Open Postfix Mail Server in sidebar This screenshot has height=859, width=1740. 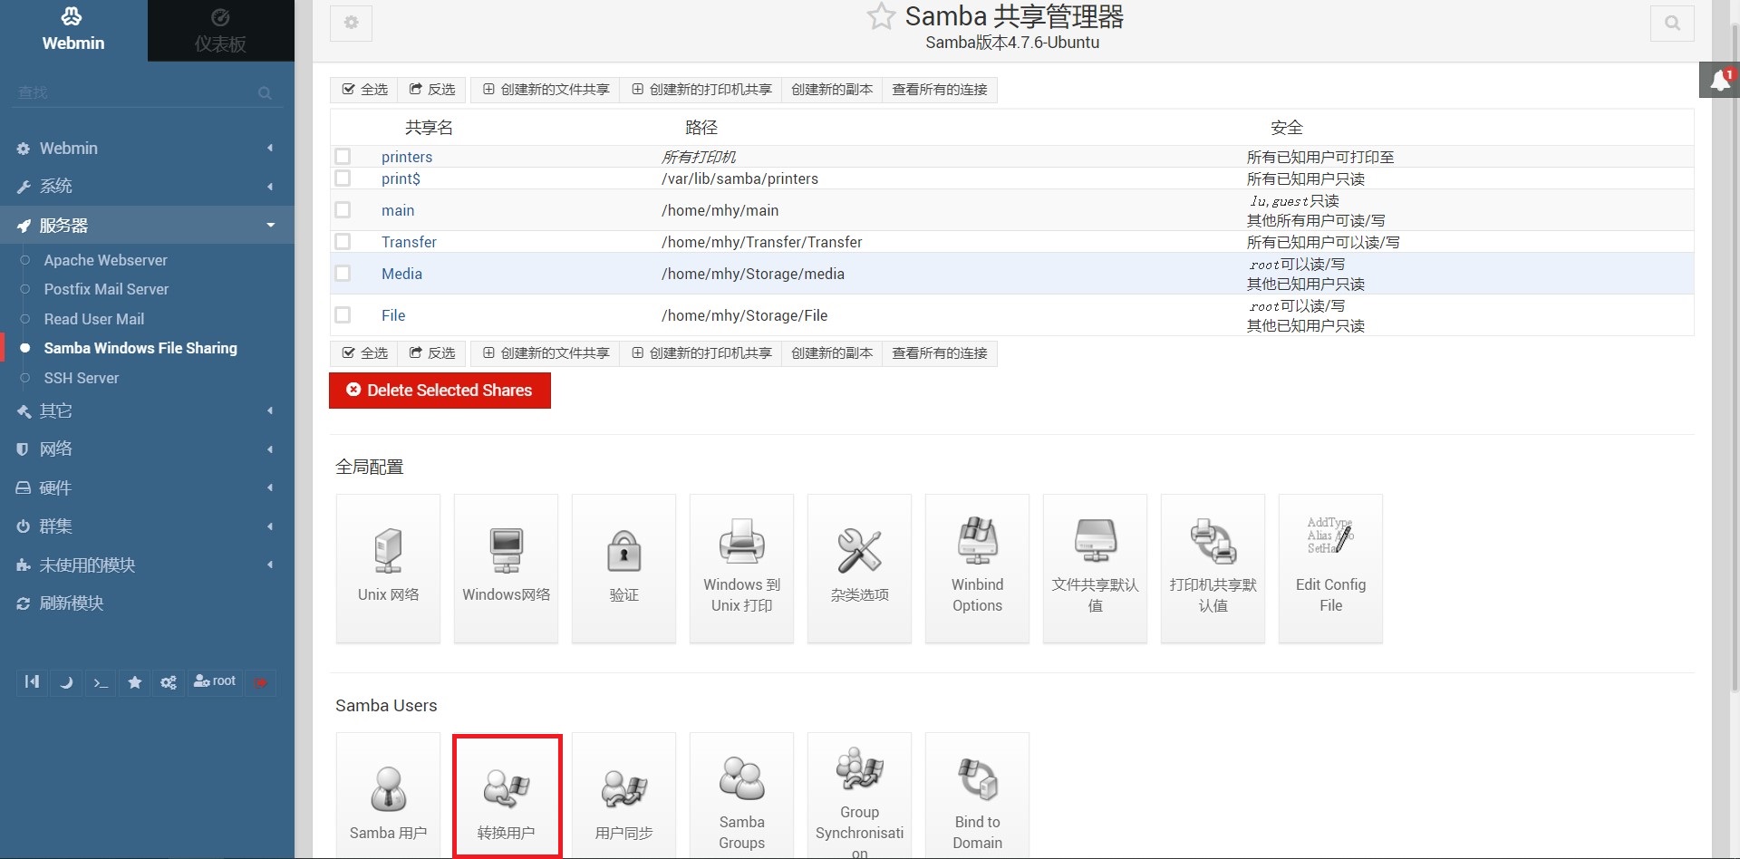(x=106, y=289)
